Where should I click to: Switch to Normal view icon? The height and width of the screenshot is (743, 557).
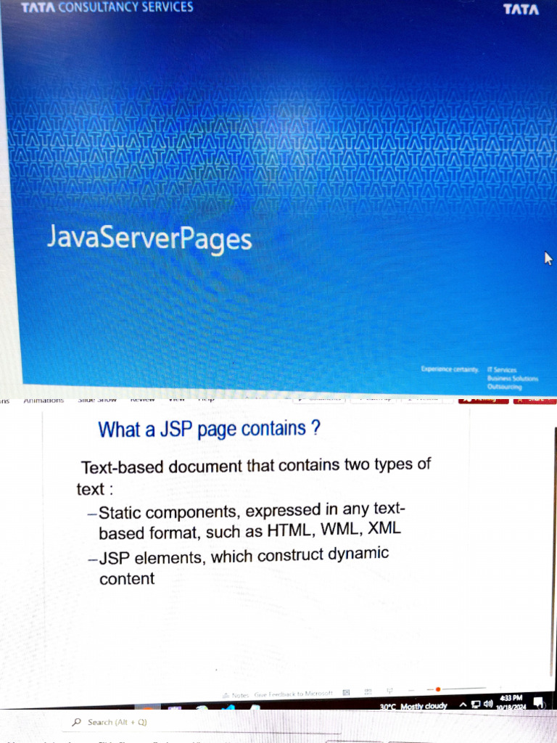pos(346,692)
